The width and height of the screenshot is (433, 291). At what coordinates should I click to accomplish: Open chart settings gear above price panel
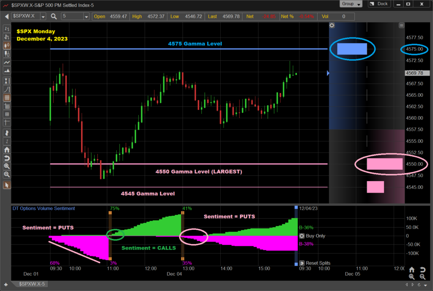click(332, 25)
